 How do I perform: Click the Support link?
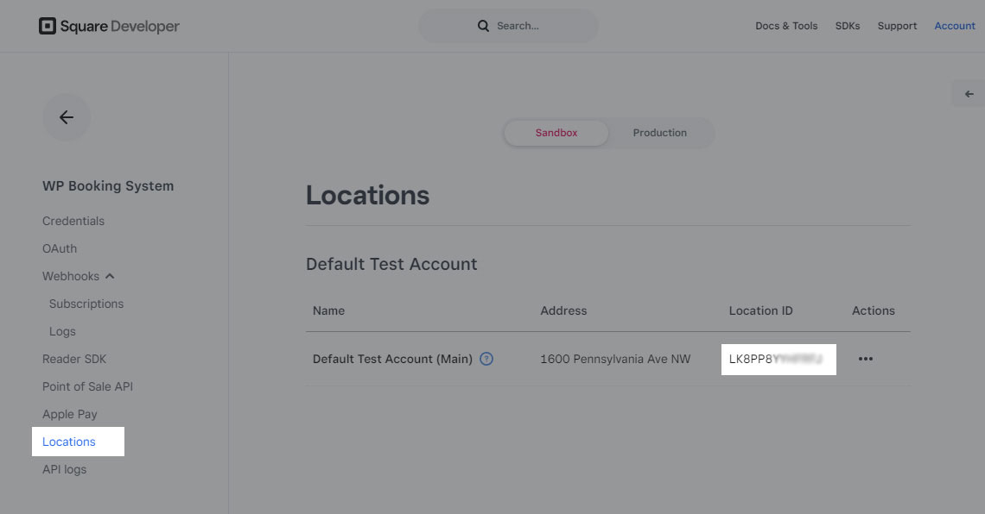click(x=897, y=26)
